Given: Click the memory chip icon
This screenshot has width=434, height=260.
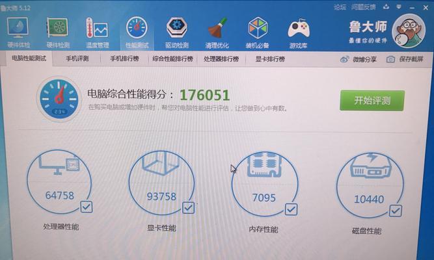Looking at the screenshot, I should tap(264, 164).
